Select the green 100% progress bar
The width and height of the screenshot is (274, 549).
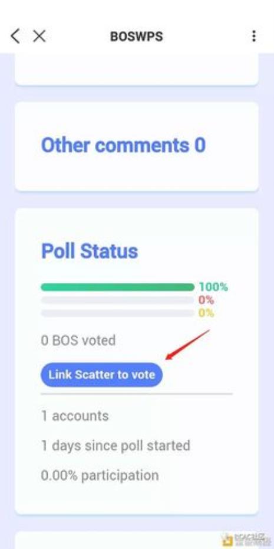point(117,287)
